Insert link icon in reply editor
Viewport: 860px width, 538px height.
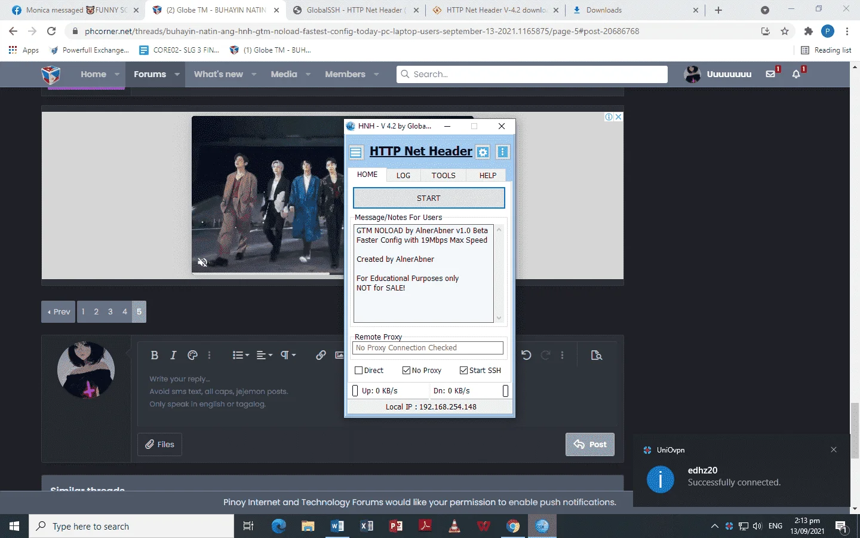click(x=321, y=355)
